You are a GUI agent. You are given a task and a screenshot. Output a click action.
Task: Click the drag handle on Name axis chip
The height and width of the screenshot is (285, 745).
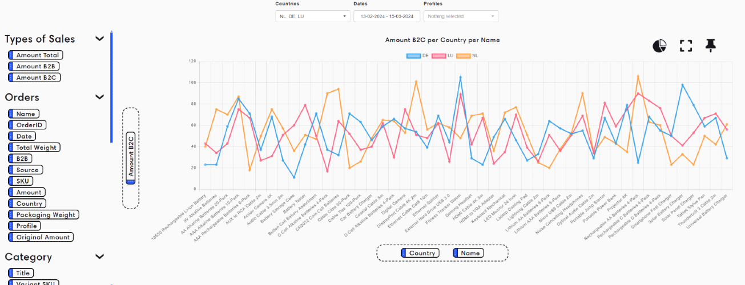click(x=456, y=253)
